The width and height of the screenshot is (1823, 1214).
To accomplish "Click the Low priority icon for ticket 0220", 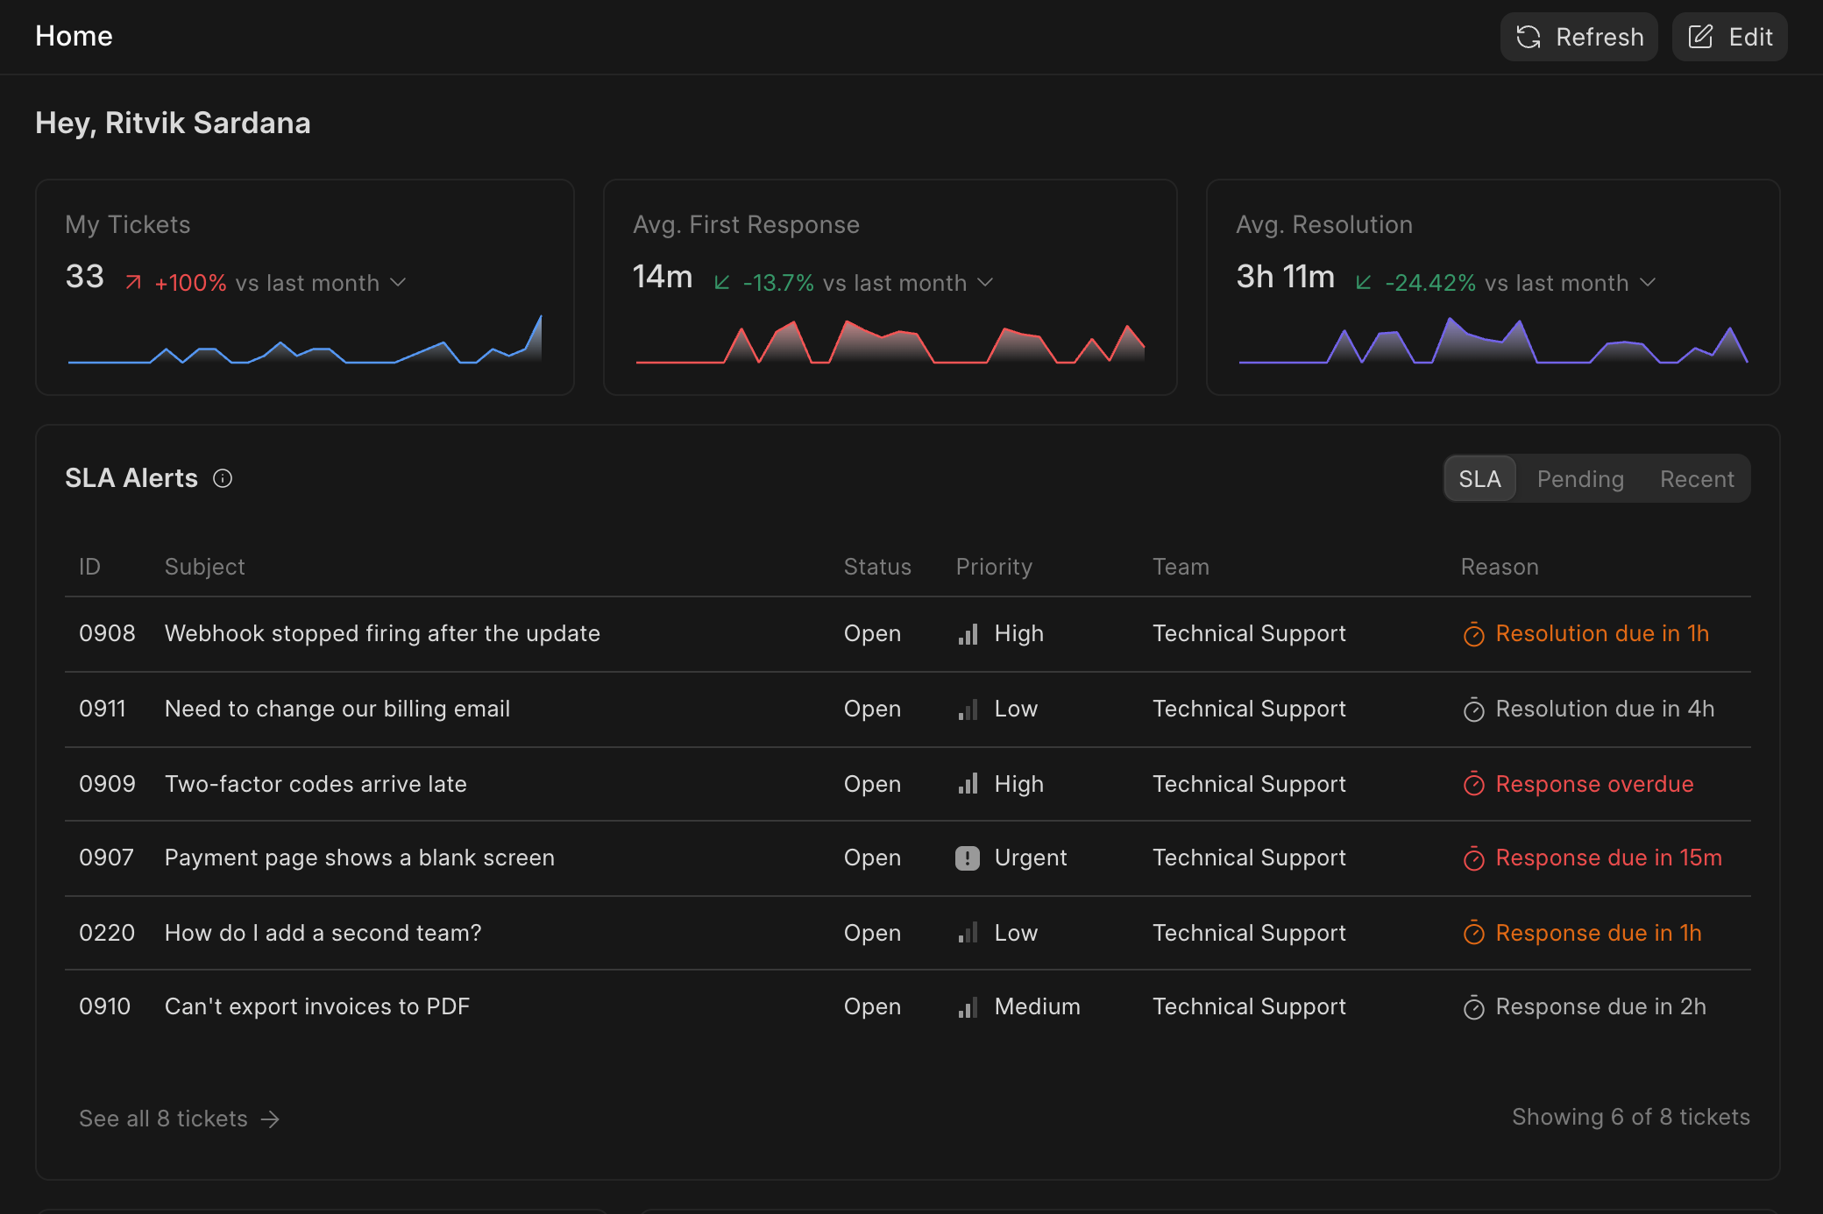I will click(x=968, y=933).
